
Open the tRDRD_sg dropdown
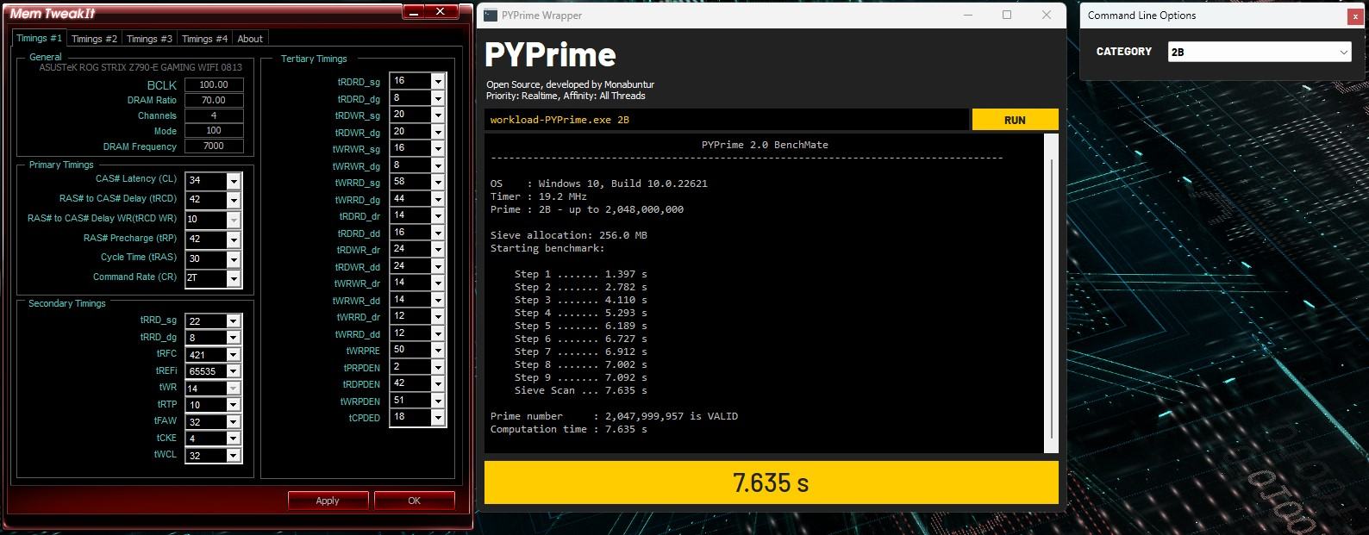[438, 81]
